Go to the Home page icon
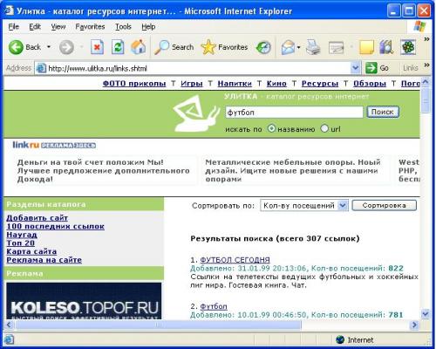The image size is (436, 349). pos(139,47)
